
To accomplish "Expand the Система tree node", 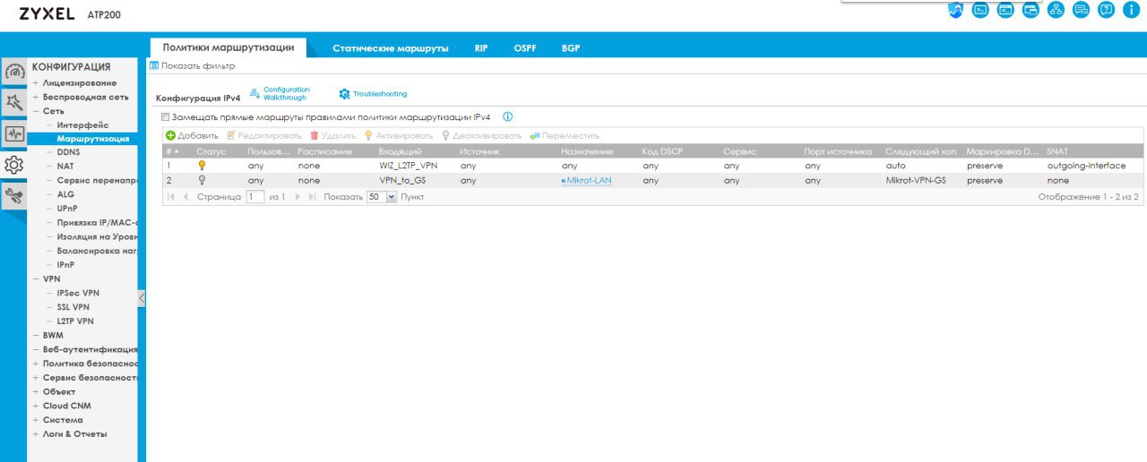I will [35, 420].
